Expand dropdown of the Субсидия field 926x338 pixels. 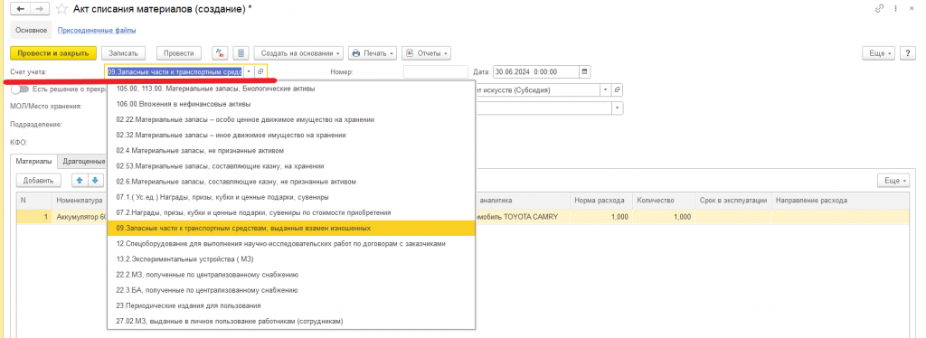[x=605, y=90]
